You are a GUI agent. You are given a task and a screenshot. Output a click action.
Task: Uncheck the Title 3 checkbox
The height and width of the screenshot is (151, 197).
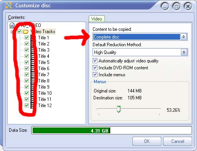tap(26, 50)
